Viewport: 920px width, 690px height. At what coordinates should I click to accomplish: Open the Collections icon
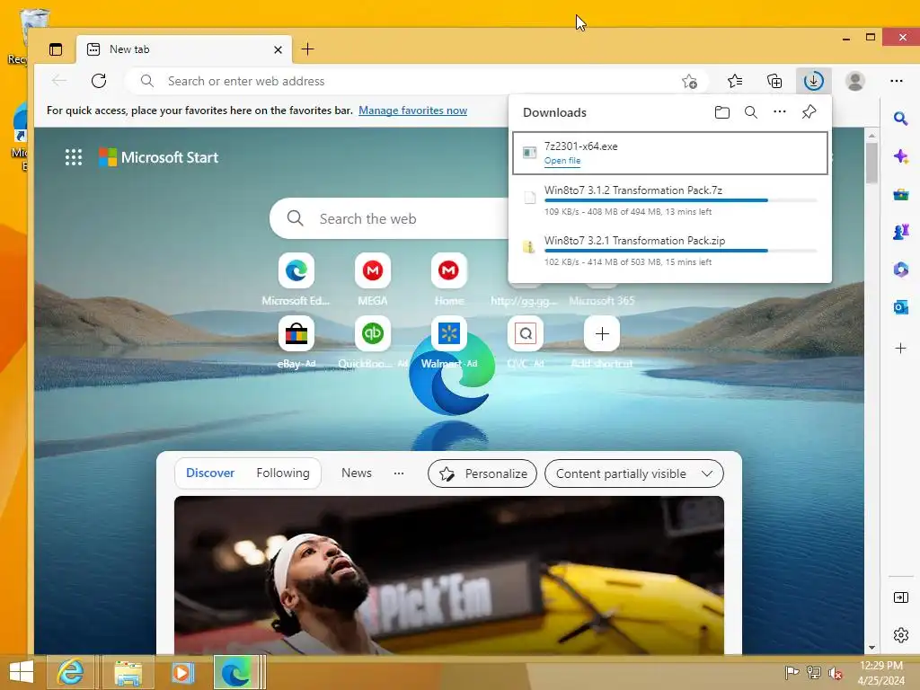tap(774, 81)
